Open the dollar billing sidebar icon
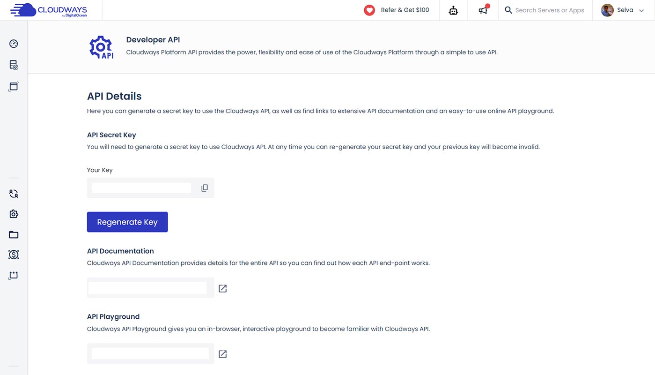Screen dimensions: 655x375 pos(14,255)
